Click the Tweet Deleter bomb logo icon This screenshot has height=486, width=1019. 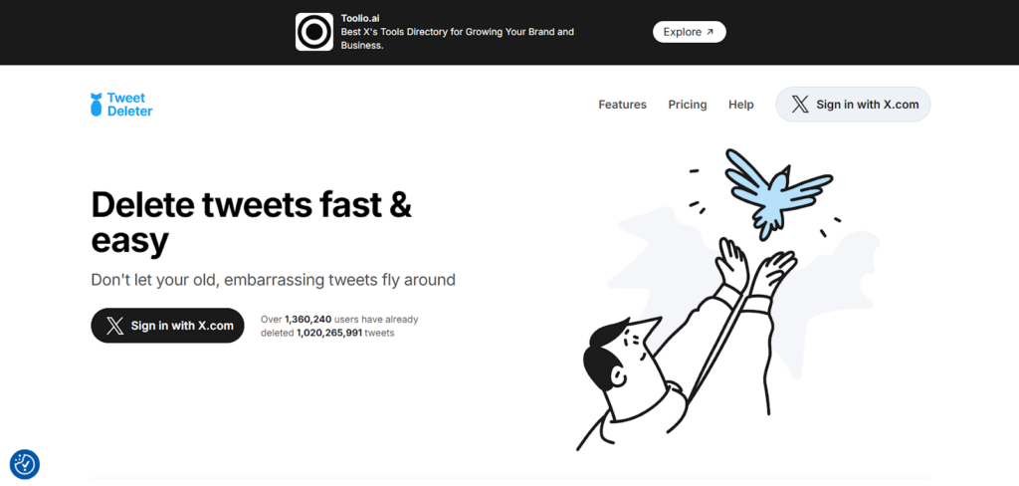coord(97,105)
